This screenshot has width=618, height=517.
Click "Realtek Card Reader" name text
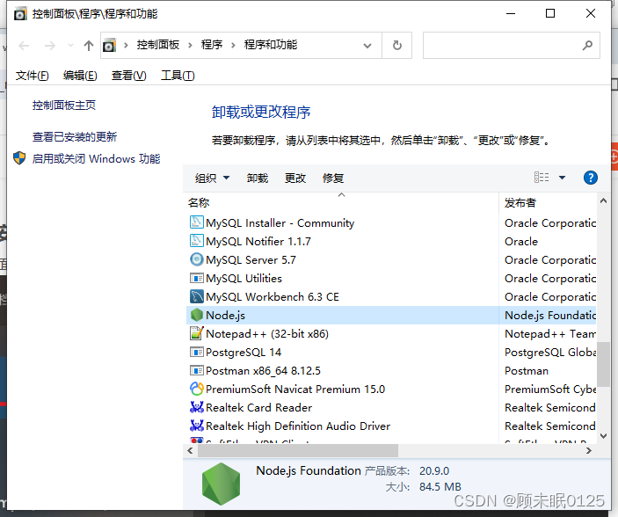259,407
